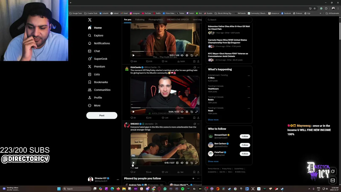341x192 pixels.
Task: Open settings gear on SNEAKO video
Action: click(187, 163)
